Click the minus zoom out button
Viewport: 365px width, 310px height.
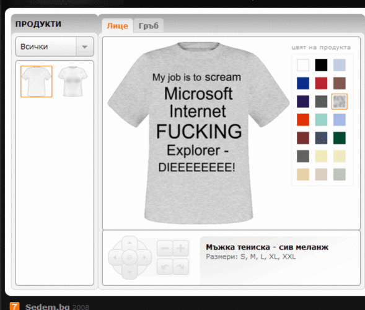tap(165, 248)
